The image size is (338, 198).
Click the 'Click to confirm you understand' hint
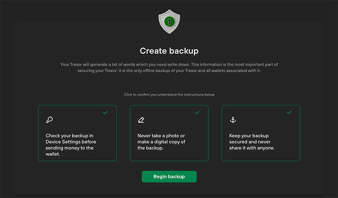click(169, 95)
